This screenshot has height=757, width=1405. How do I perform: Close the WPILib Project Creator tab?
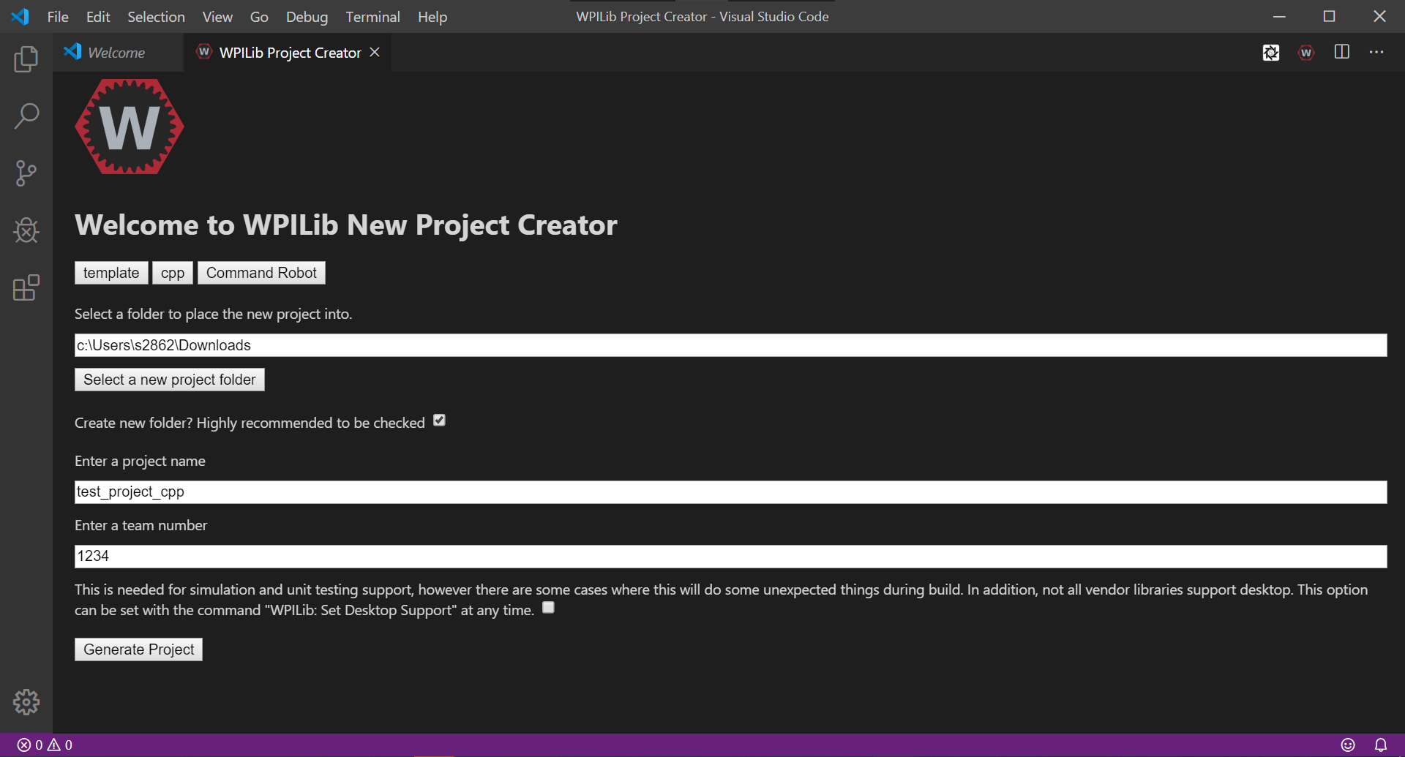375,52
